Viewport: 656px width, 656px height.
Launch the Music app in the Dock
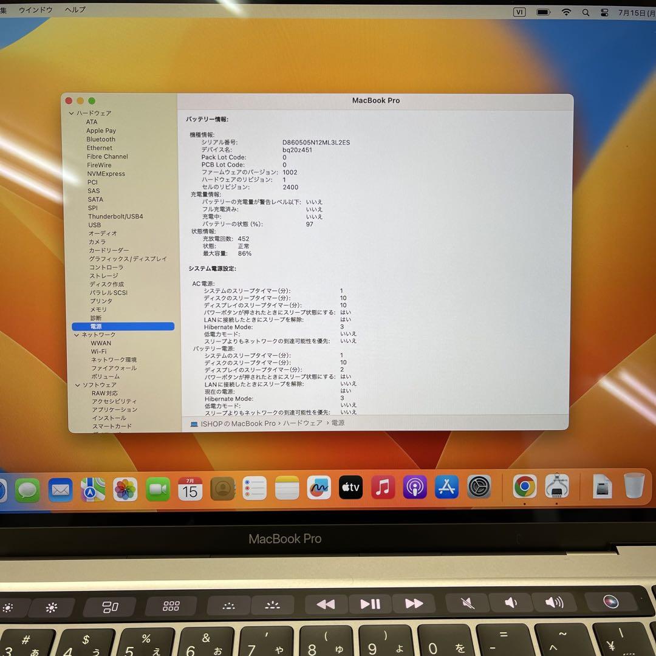click(383, 487)
